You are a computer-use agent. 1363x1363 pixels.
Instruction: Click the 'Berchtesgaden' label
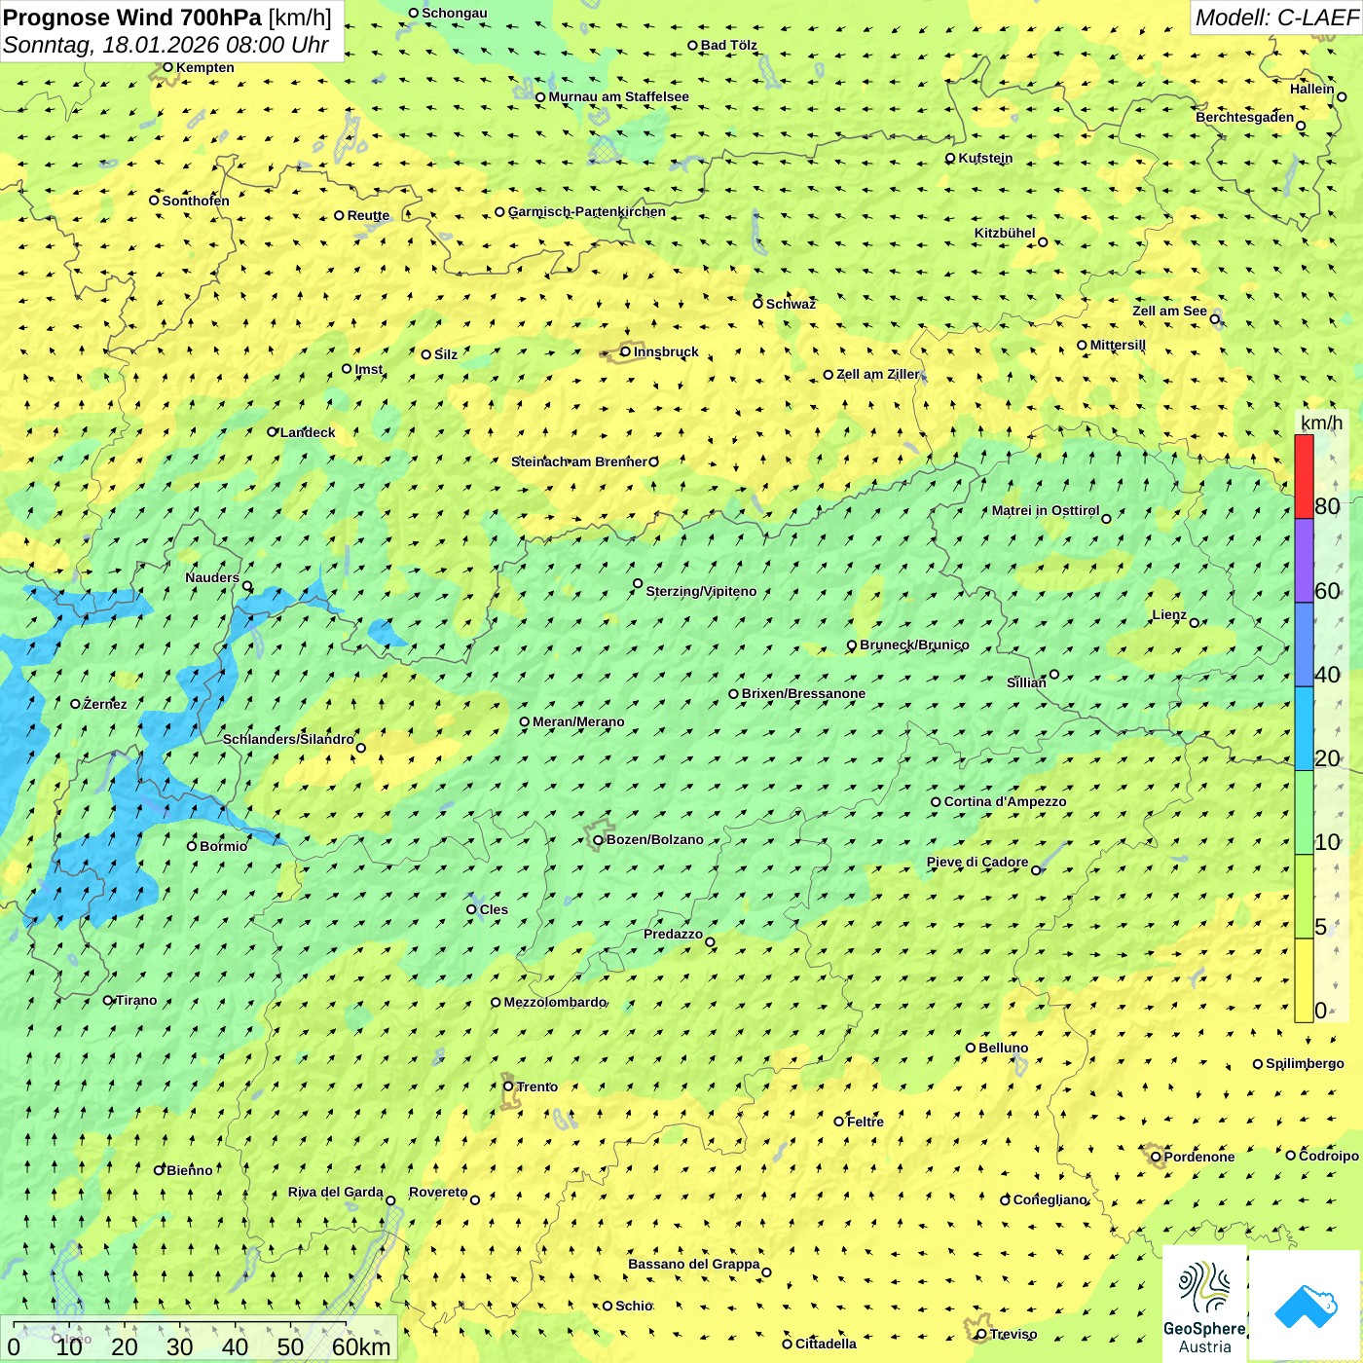tap(1245, 117)
